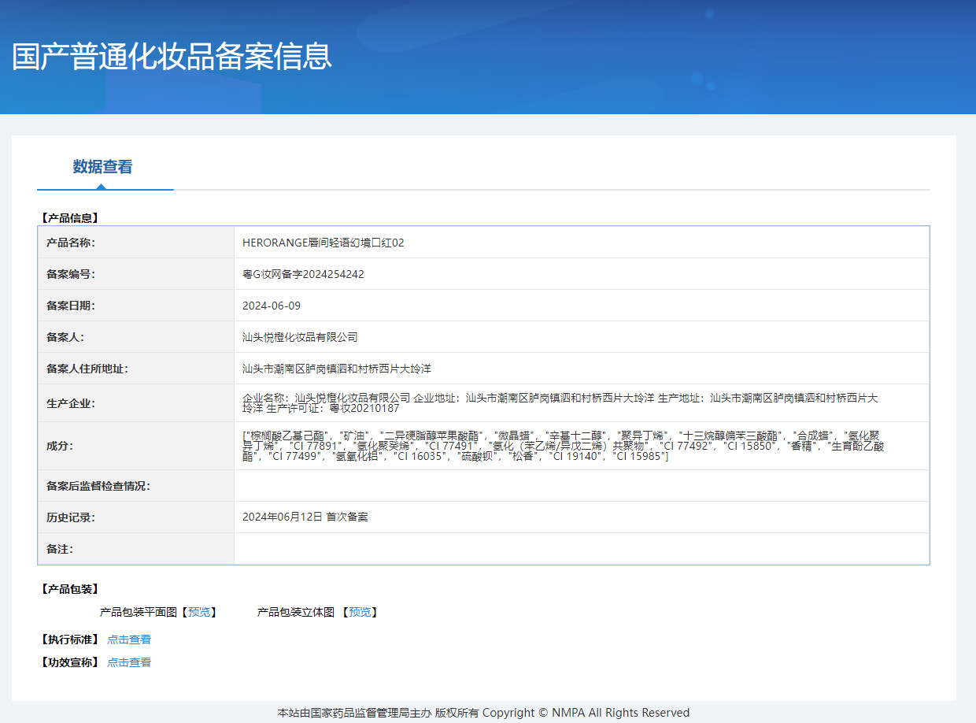Click the 备案日期 row label
This screenshot has height=723, width=976.
71,306
